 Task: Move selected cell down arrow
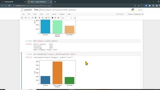(x=43, y=18)
